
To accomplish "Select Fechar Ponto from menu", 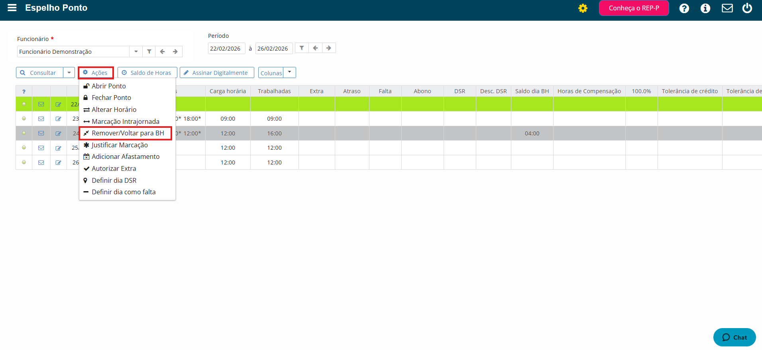I will pyautogui.click(x=127, y=98).
